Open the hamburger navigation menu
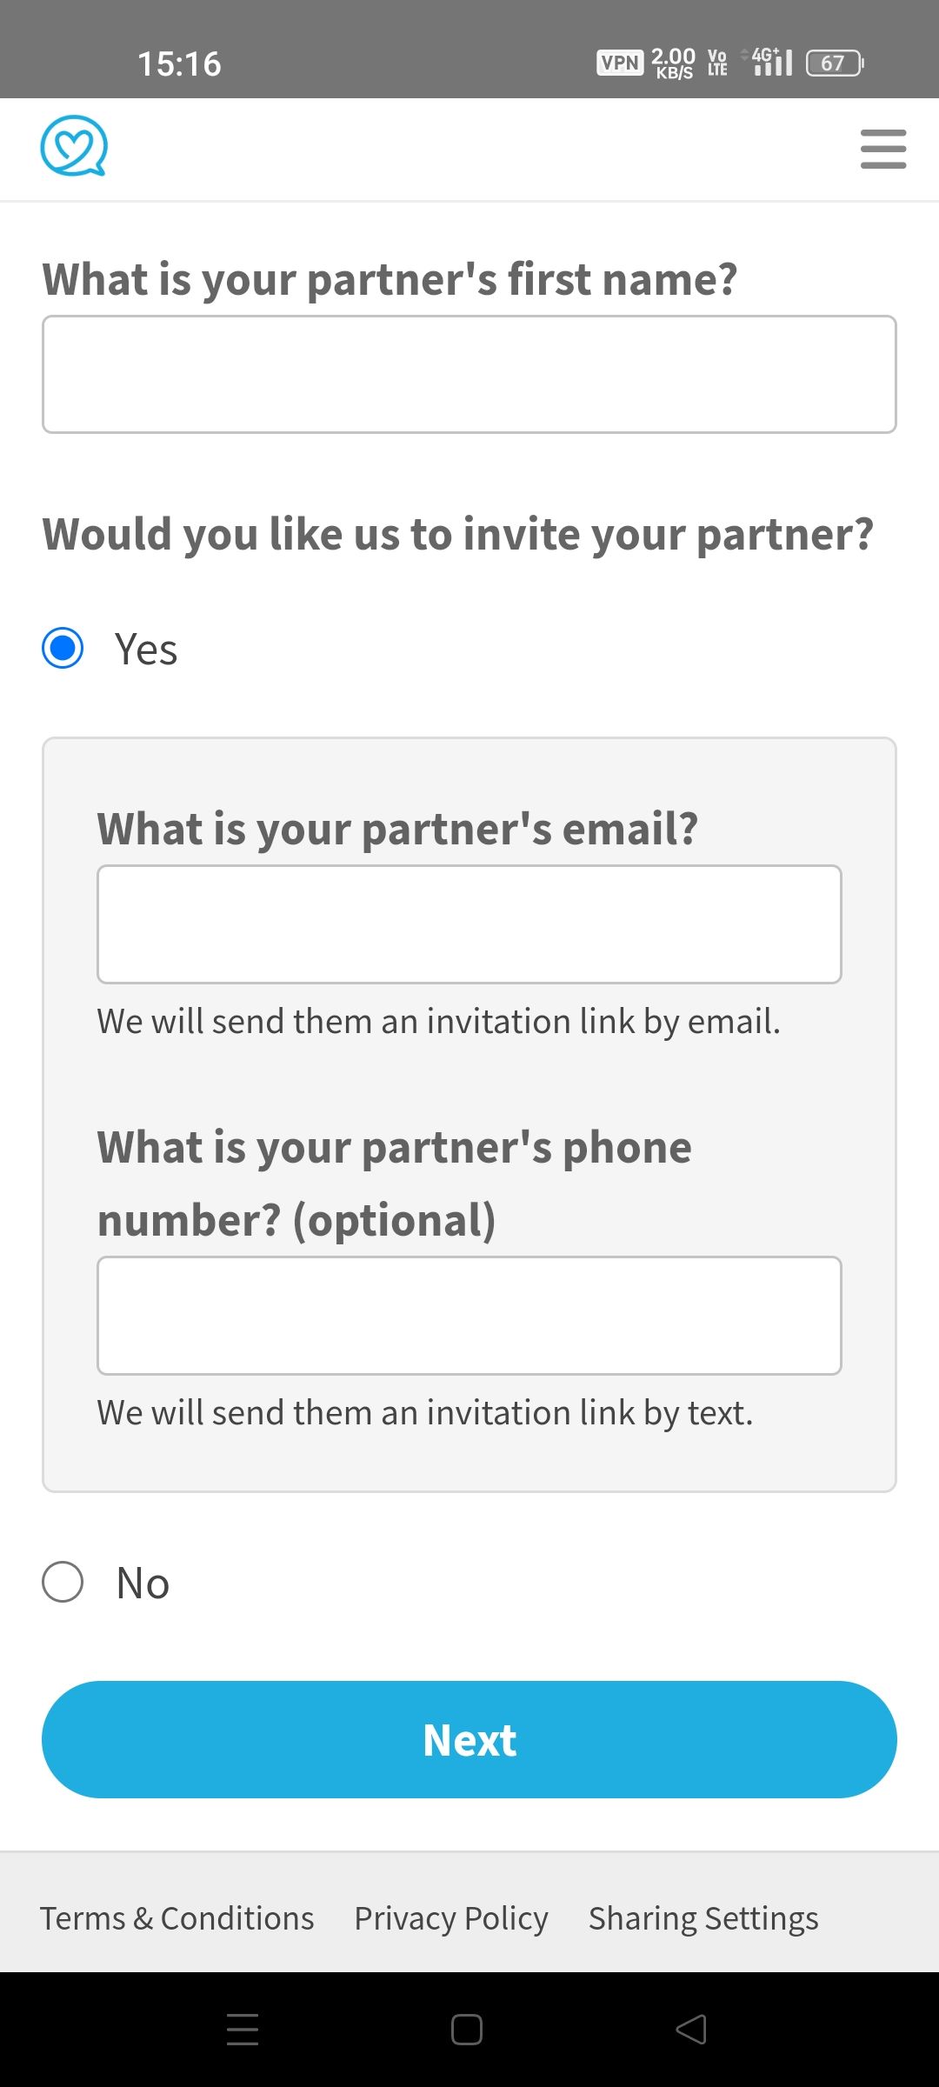This screenshot has height=2087, width=939. [882, 148]
